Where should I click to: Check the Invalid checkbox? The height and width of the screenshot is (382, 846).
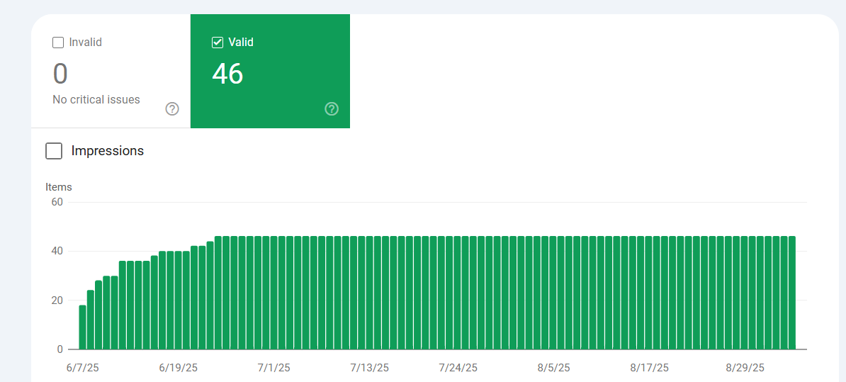tap(58, 43)
